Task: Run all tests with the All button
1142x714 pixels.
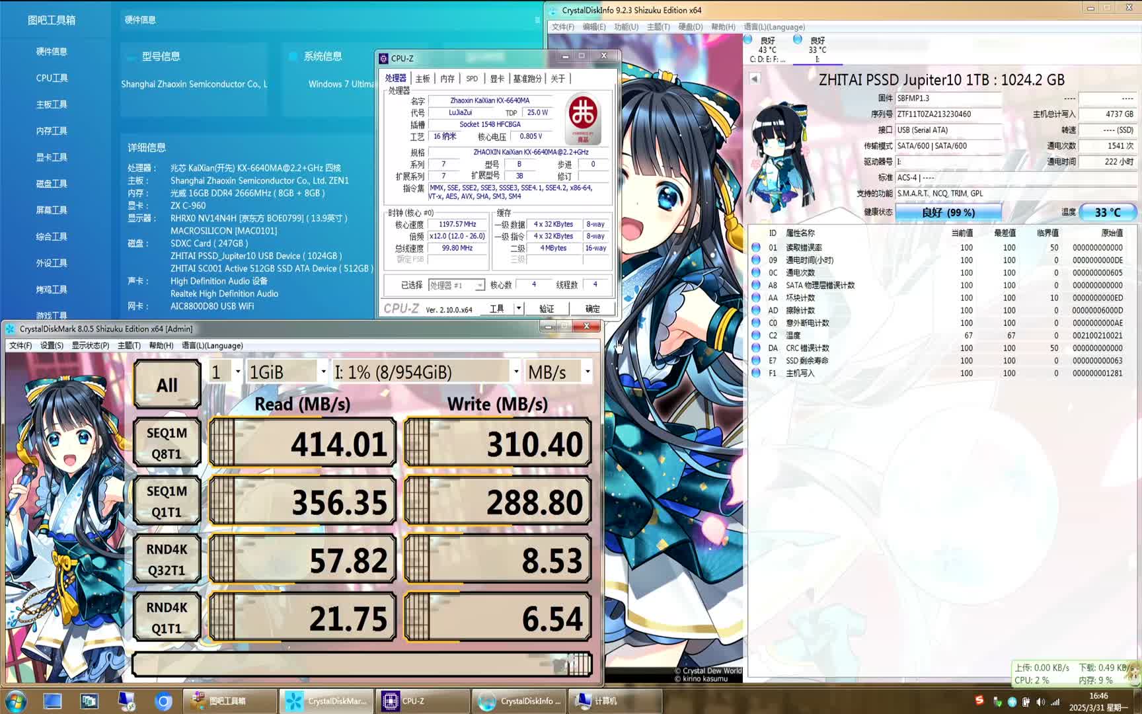Action: coord(166,384)
